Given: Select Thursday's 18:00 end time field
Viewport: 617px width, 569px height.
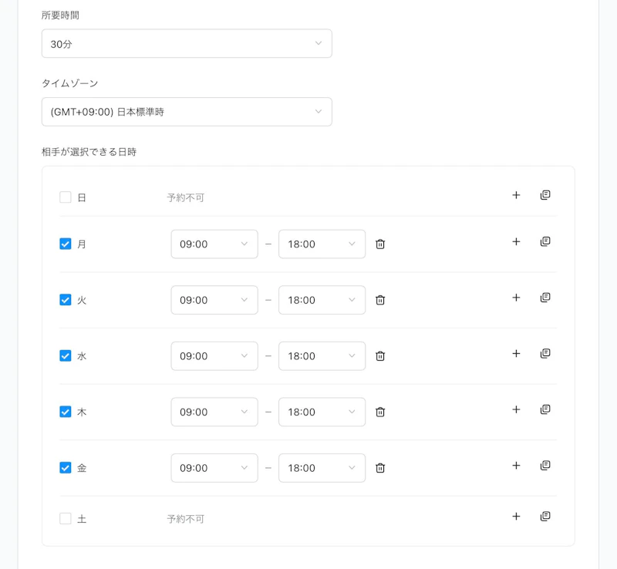Looking at the screenshot, I should pyautogui.click(x=322, y=412).
